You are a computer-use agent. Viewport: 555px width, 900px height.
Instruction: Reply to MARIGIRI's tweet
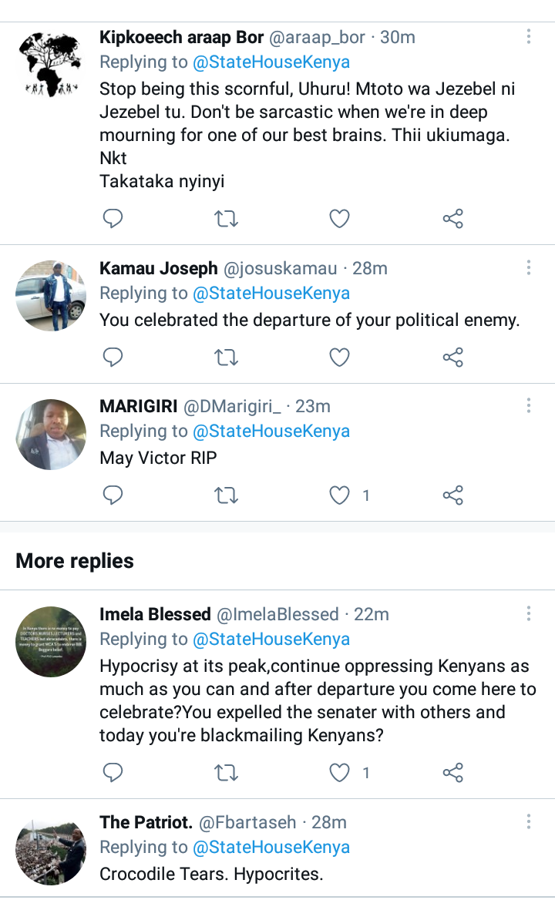[x=113, y=495]
